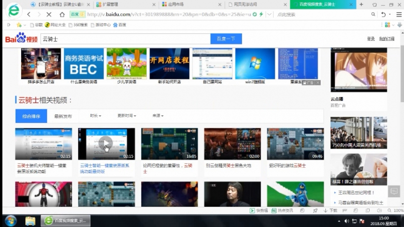Open the 网址大全 bookmark
The image size is (404, 227).
55,25
